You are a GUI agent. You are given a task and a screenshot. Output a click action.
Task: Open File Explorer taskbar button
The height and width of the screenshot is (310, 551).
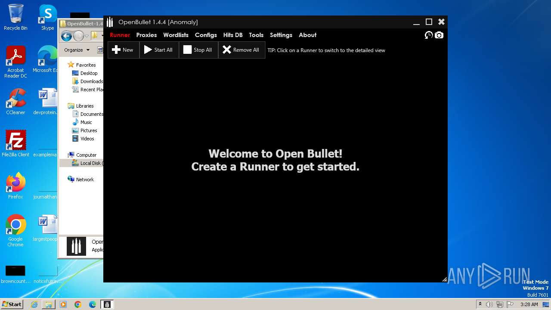coord(49,304)
